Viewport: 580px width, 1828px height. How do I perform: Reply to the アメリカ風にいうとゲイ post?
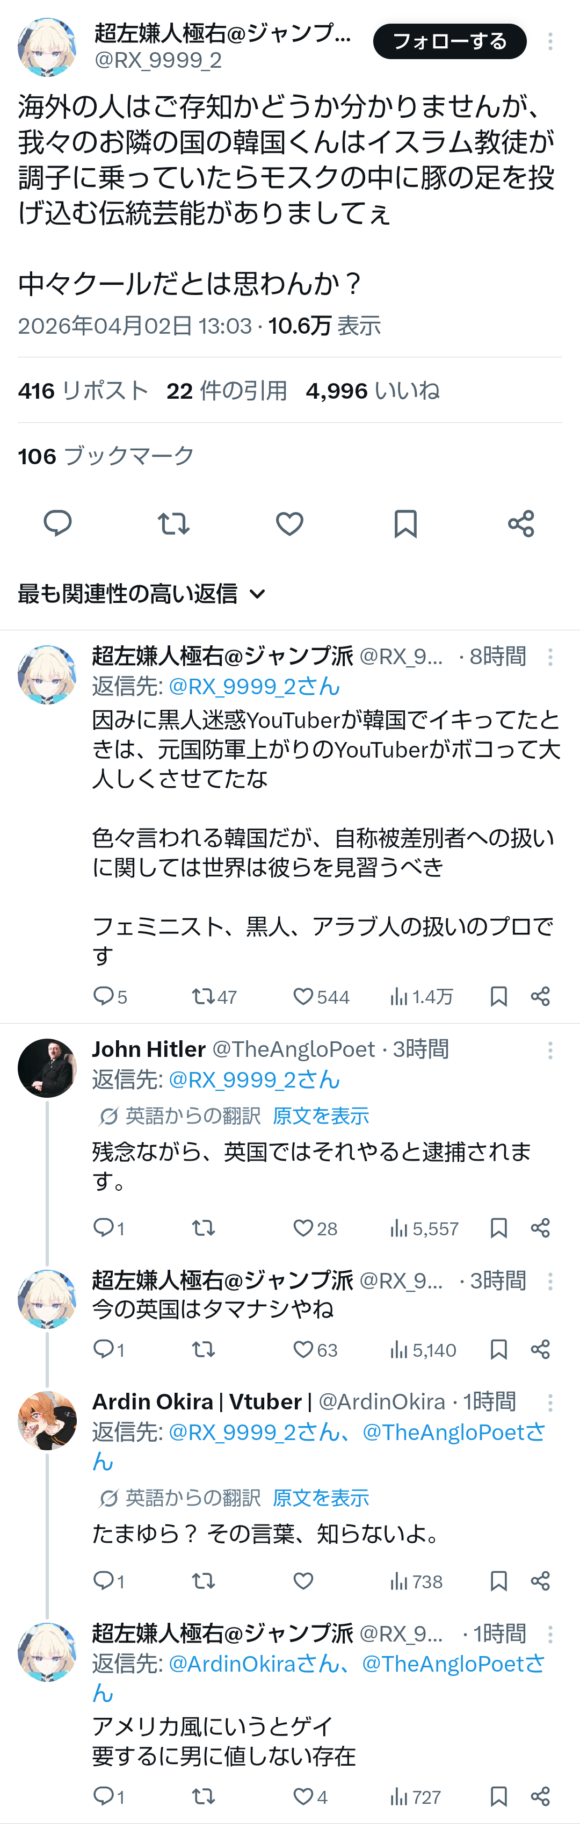point(104,1796)
